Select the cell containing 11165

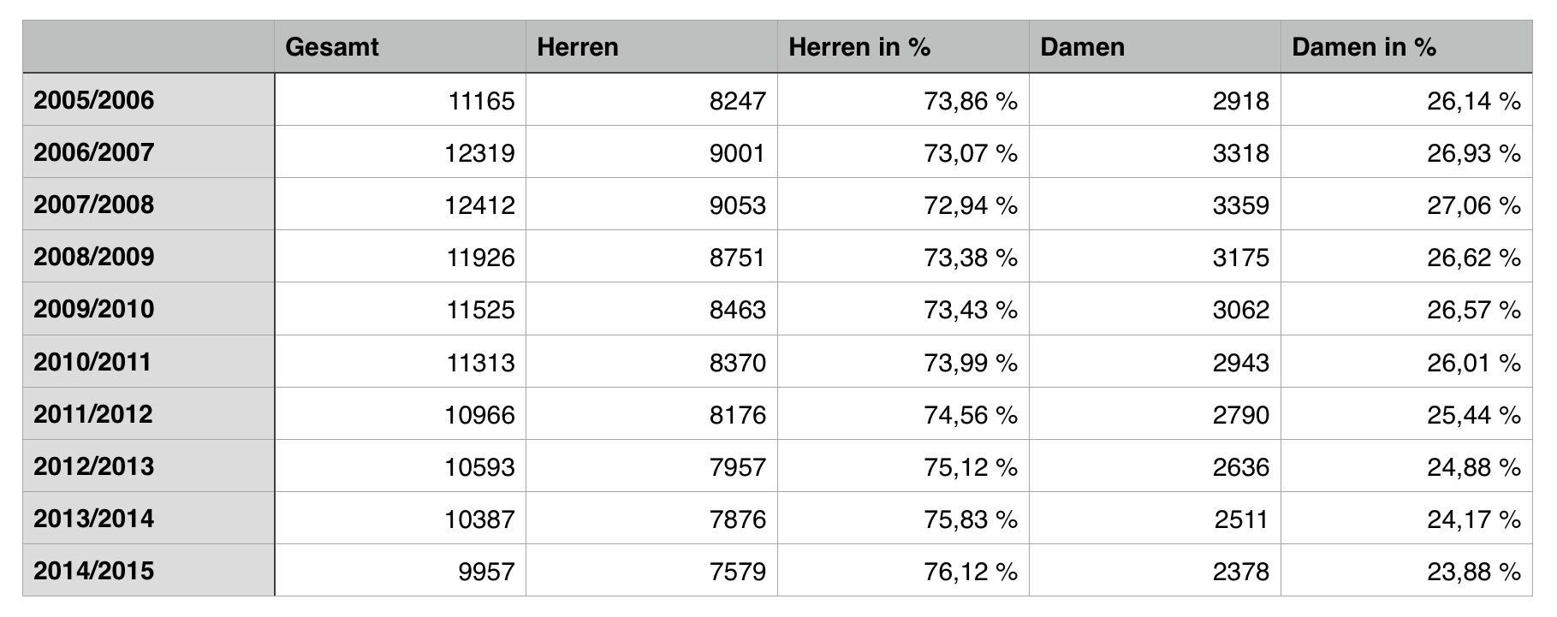400,100
